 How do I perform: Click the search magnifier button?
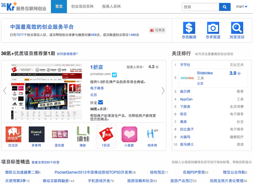click(x=225, y=7)
